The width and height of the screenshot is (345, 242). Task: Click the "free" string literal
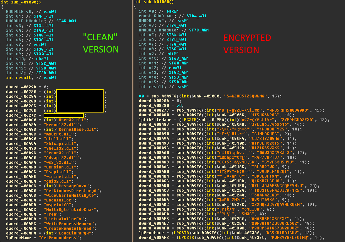click(51, 214)
